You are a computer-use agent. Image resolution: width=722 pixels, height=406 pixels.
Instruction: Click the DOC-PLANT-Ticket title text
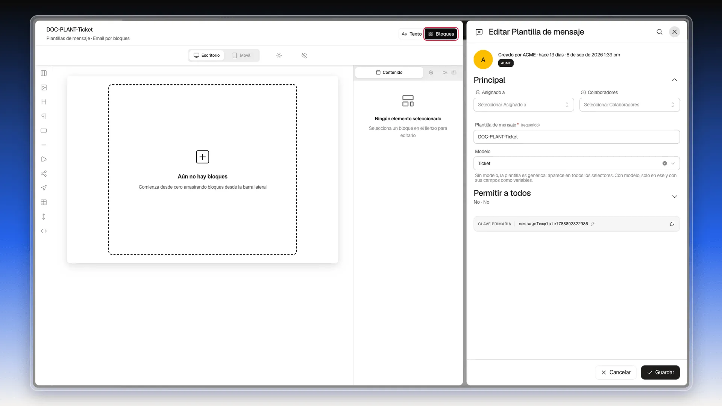coord(70,30)
